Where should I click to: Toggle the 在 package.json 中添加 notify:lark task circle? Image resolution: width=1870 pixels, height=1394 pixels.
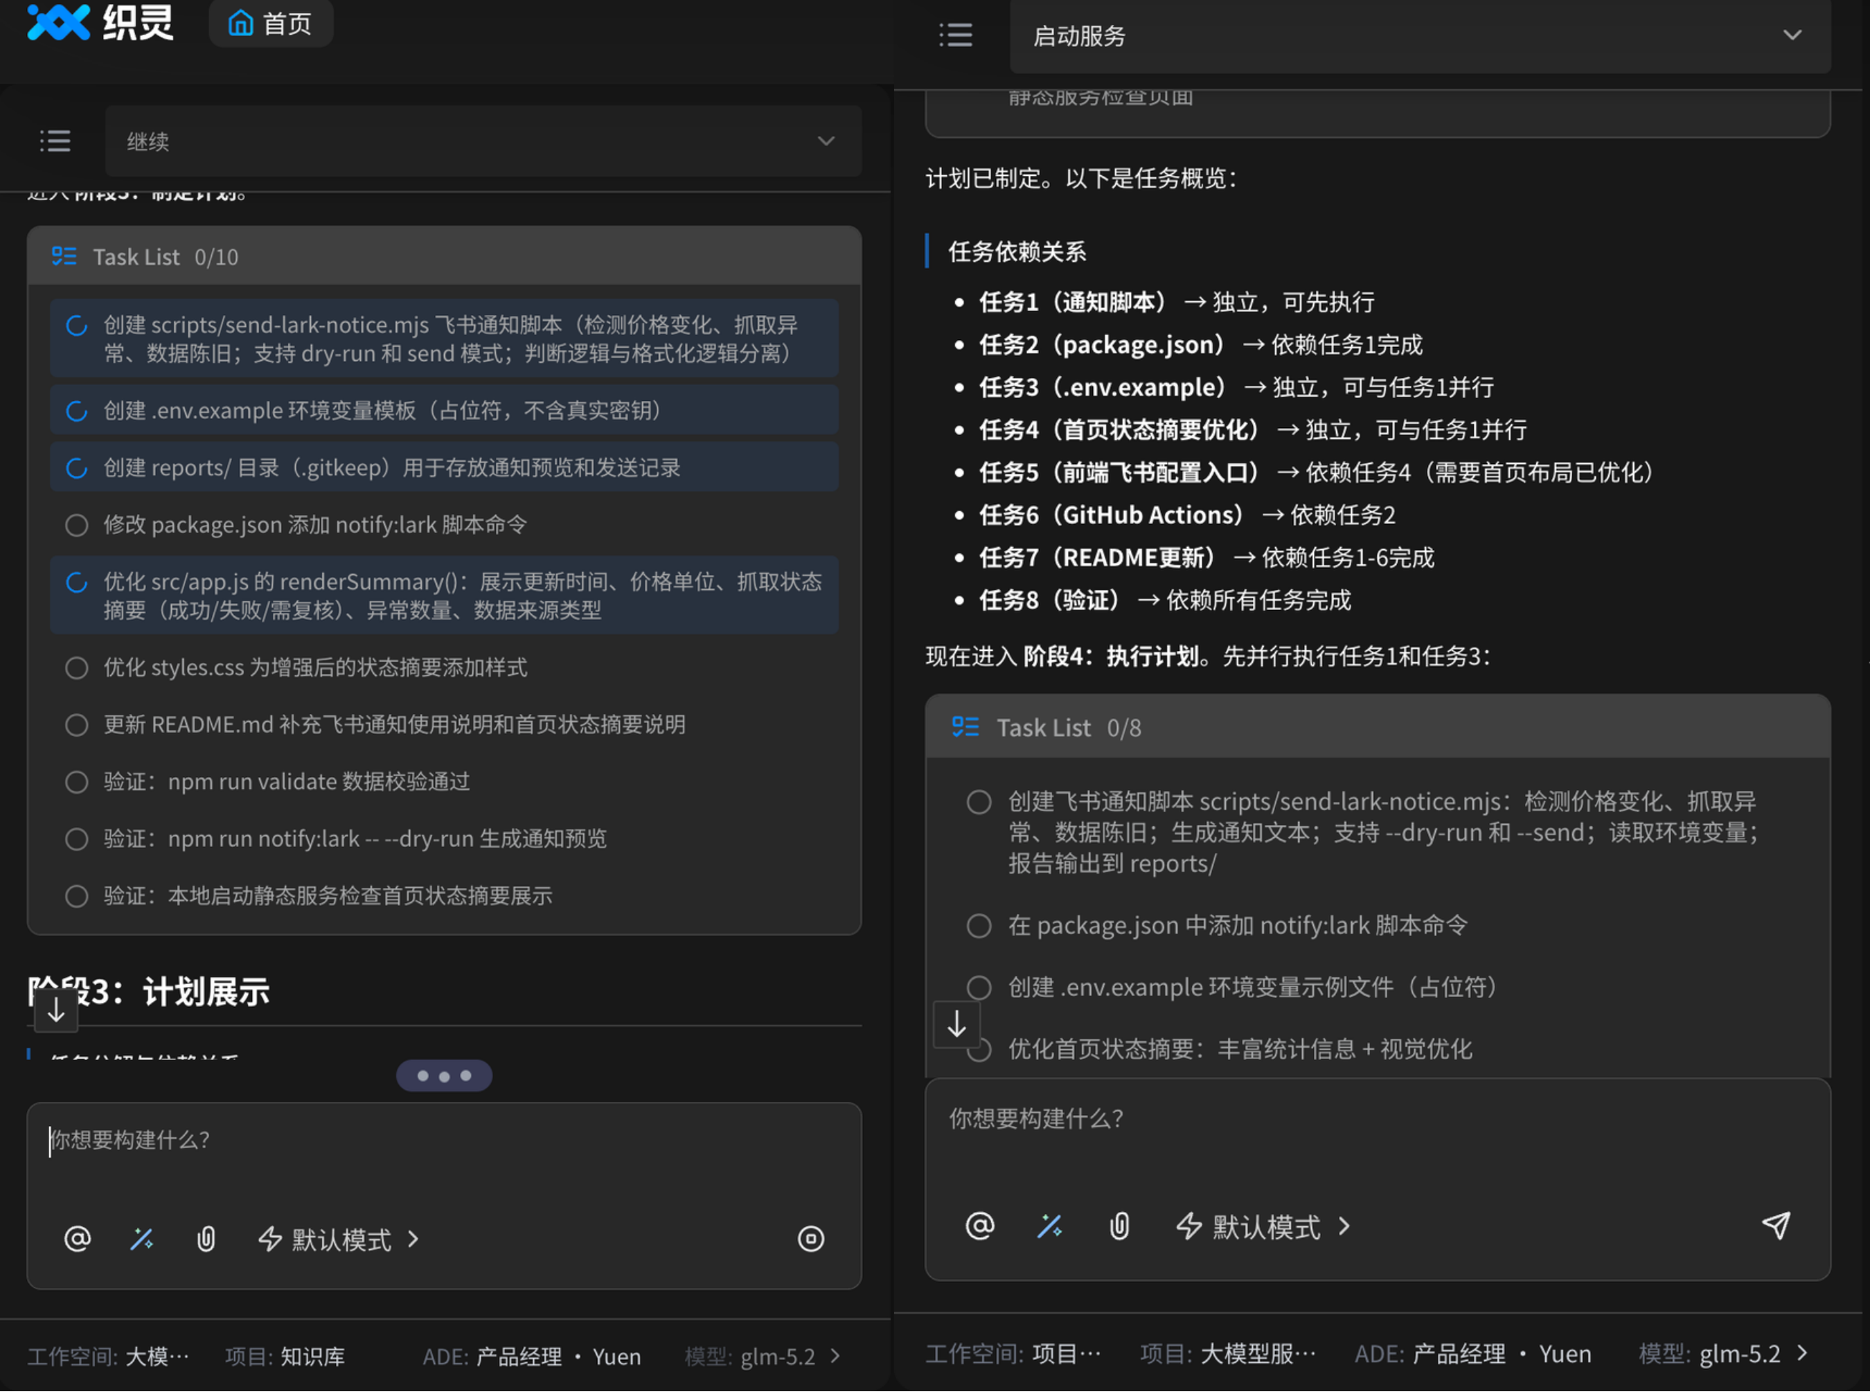979,926
